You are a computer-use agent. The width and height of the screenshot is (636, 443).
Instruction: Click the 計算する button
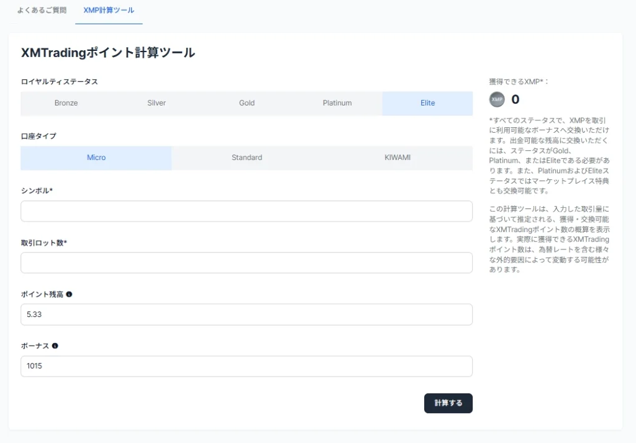[x=448, y=403]
